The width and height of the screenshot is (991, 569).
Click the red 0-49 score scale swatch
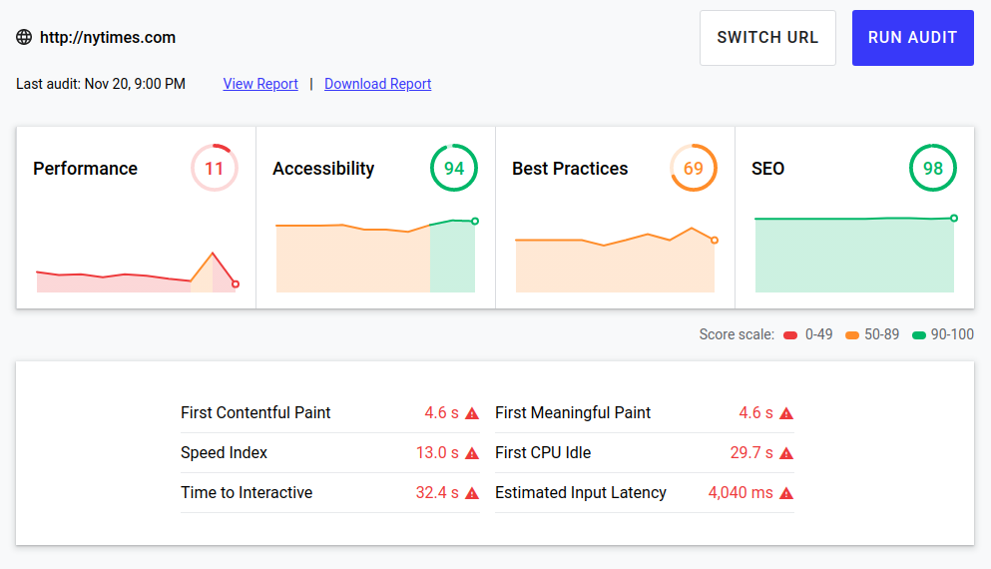coord(790,335)
